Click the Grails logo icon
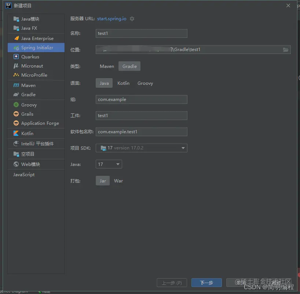300x294 pixels. click(16, 114)
